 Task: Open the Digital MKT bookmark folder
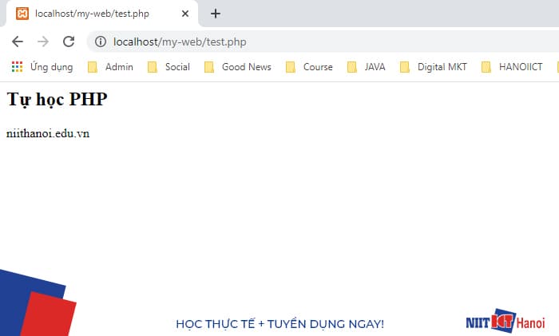pyautogui.click(x=433, y=67)
